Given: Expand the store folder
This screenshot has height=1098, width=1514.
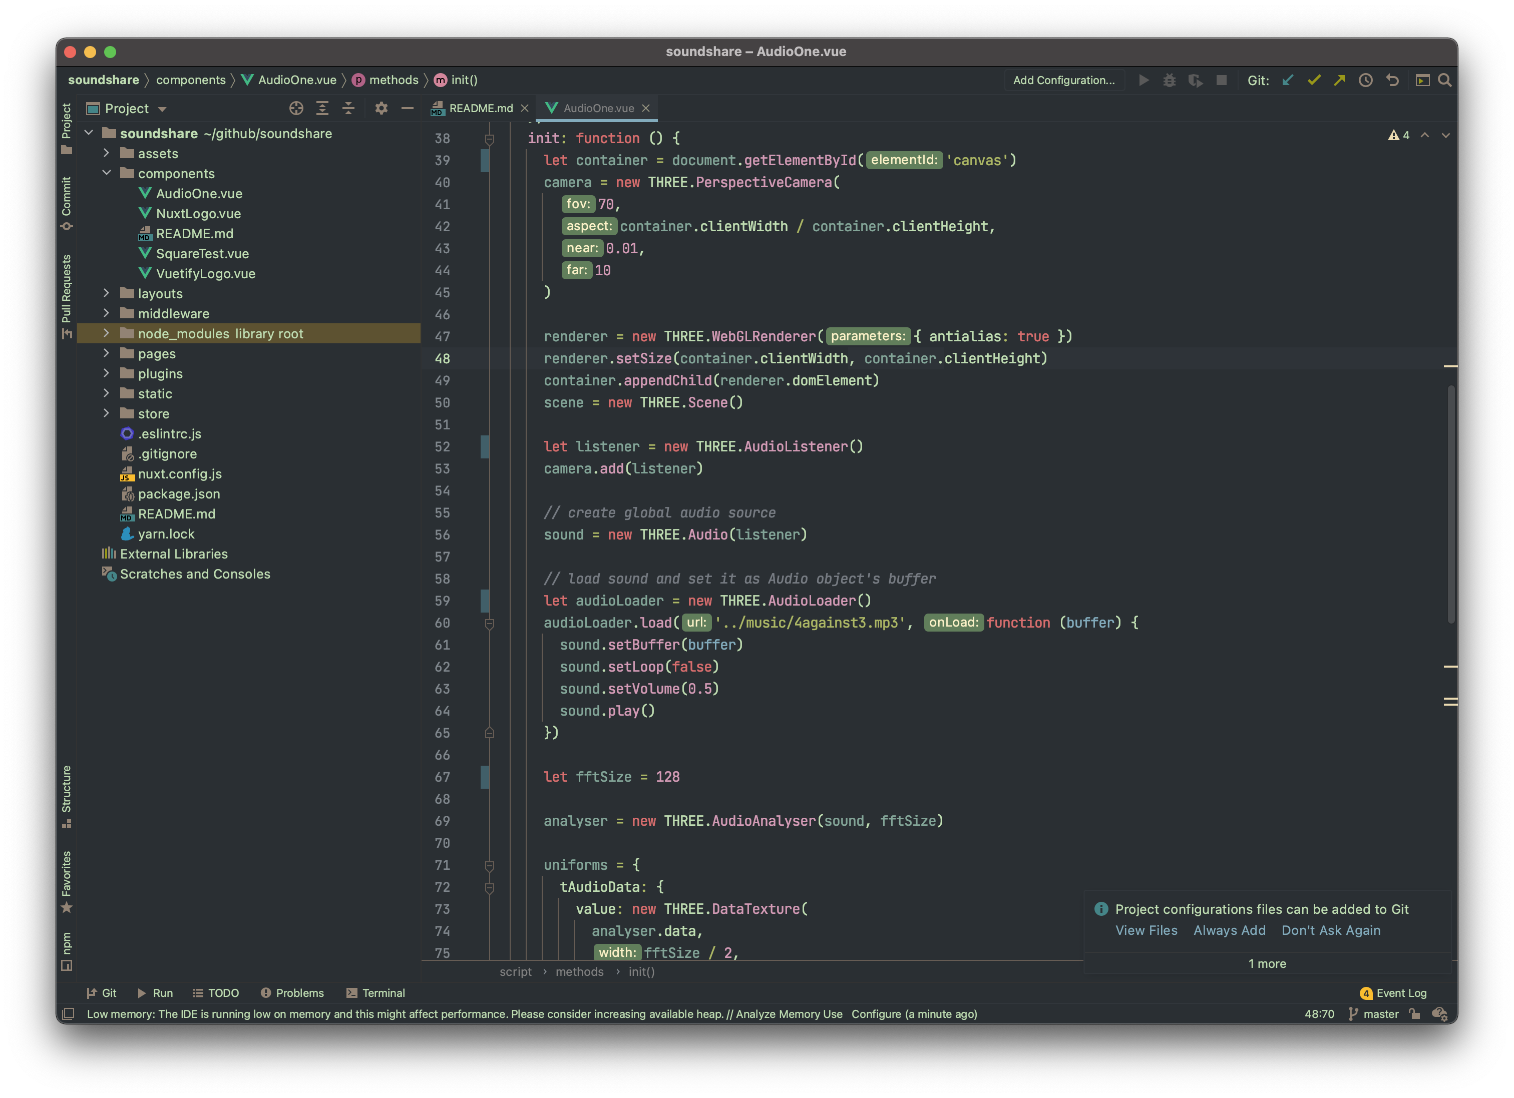Looking at the screenshot, I should click(x=106, y=413).
